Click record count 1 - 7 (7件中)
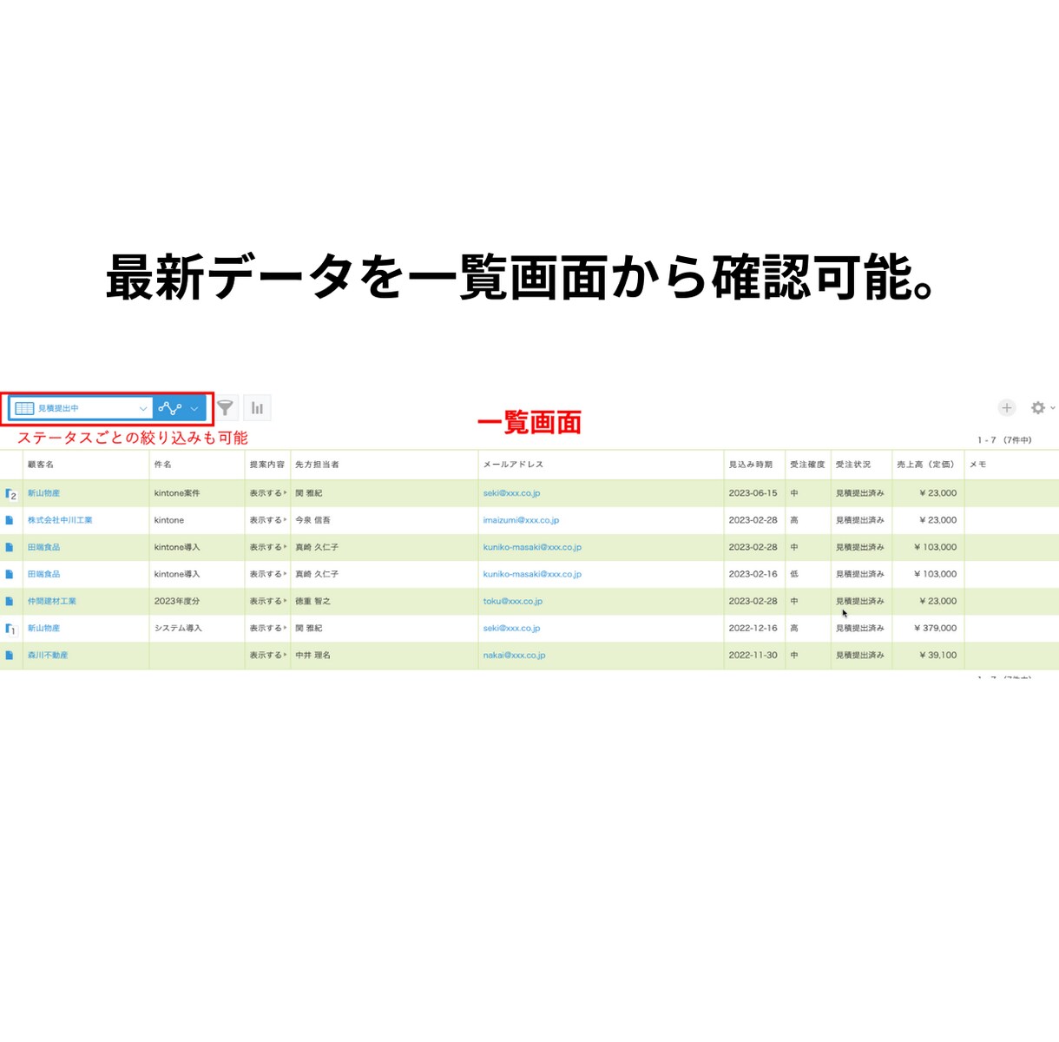This screenshot has width=1059, height=1042. [x=1004, y=440]
